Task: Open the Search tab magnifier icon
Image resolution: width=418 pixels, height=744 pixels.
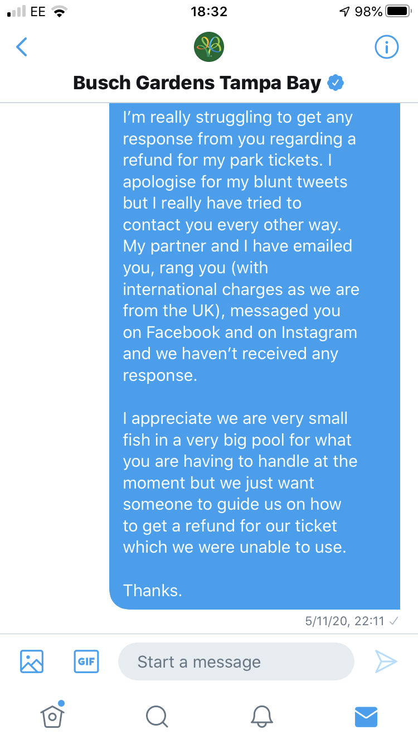Action: pyautogui.click(x=157, y=717)
